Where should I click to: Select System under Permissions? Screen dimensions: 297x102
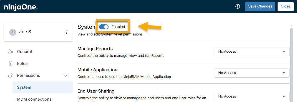tap(43, 87)
